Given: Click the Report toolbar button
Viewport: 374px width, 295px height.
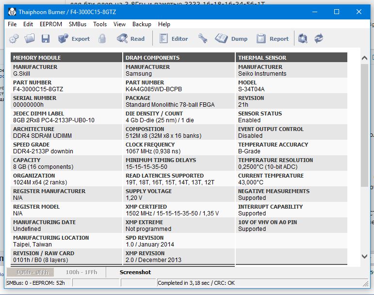Looking at the screenshot, I should (273, 39).
